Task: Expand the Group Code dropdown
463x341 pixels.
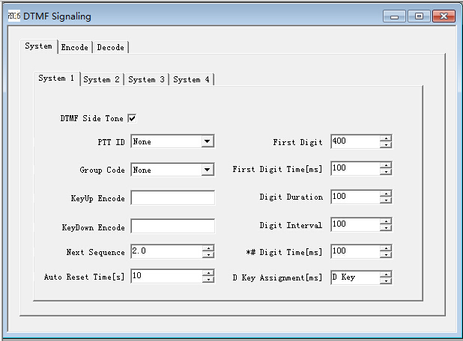Action: point(207,170)
